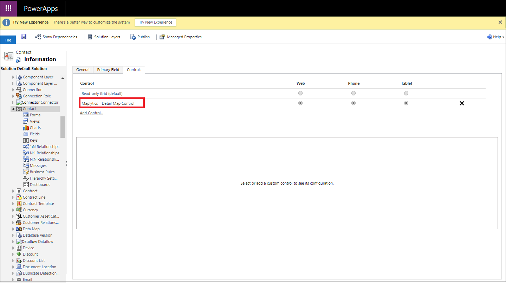The height and width of the screenshot is (283, 506).
Task: Click the Discount List entity icon
Action: (19, 261)
